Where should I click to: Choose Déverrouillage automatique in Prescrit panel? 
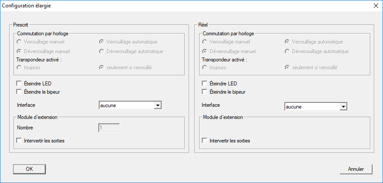click(x=101, y=51)
